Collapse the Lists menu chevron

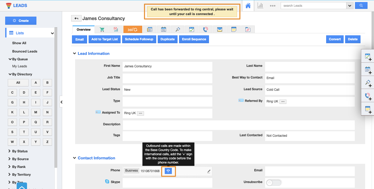pyautogui.click(x=52, y=33)
